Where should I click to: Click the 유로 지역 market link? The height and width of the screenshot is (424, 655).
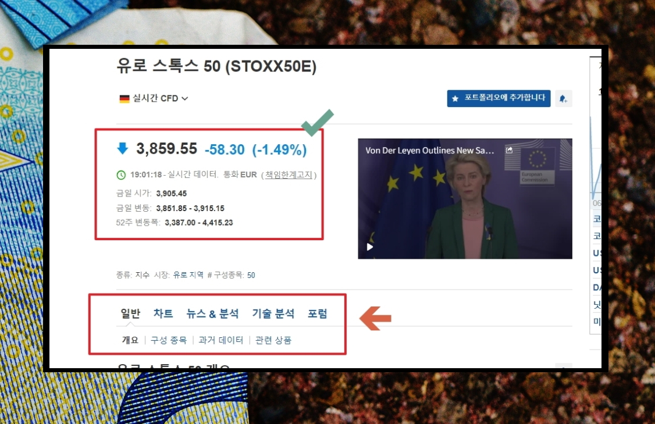pos(188,275)
